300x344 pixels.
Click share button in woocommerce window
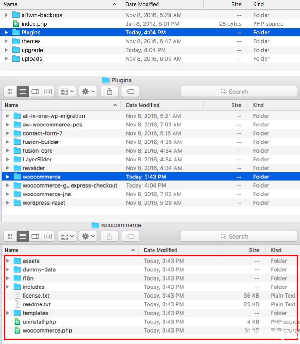click(x=109, y=236)
